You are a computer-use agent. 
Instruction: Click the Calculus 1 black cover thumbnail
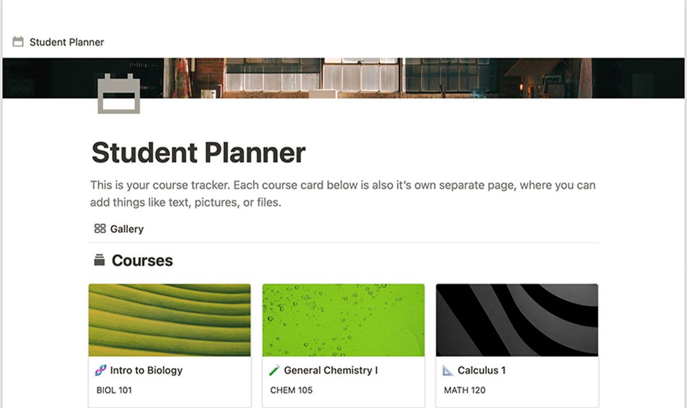(x=517, y=320)
